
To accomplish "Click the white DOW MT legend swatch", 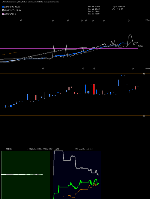I will coord(3,11).
